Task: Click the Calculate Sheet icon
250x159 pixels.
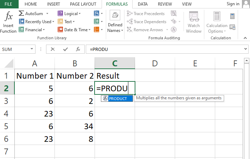Action: (232, 27)
